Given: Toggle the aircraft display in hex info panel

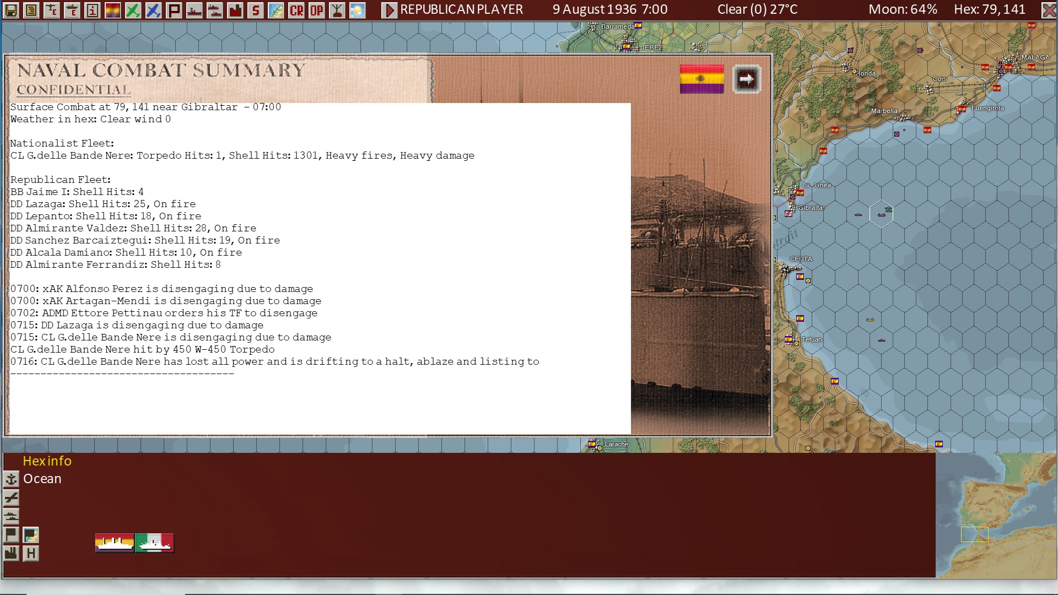Looking at the screenshot, I should point(11,497).
